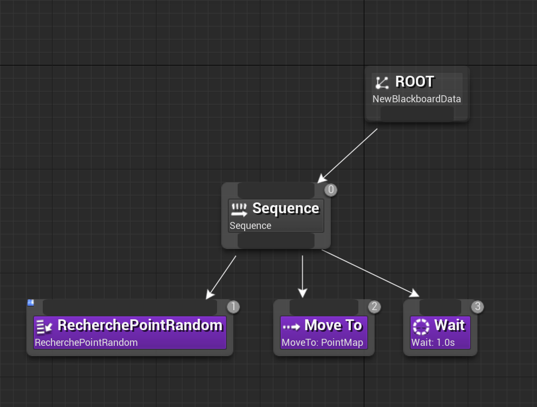Screen dimensions: 537x407
Task: Select the ROOT node title
Action: click(415, 82)
